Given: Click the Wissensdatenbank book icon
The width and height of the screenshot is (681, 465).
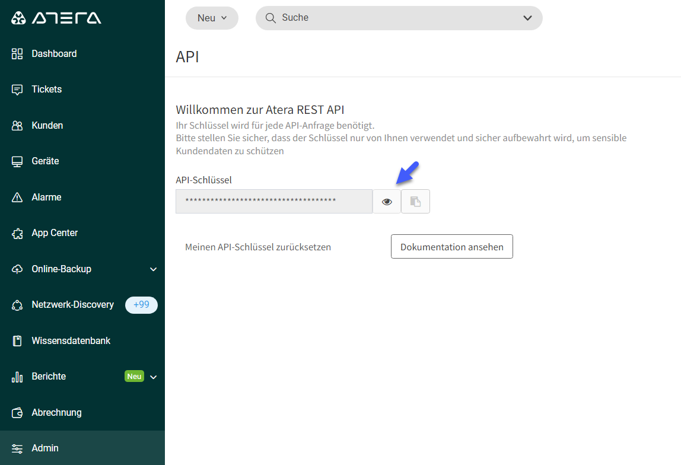Looking at the screenshot, I should (17, 341).
